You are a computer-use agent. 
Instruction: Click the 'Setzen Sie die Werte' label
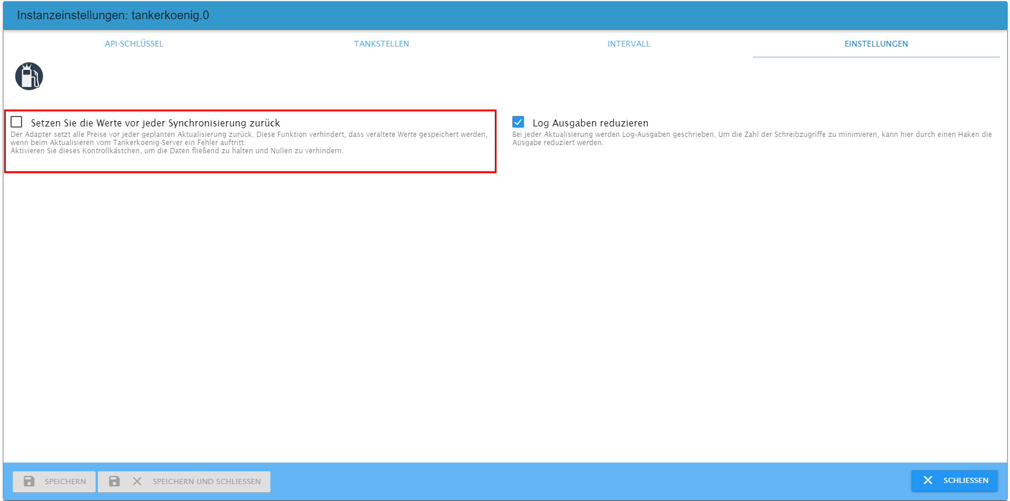click(x=156, y=123)
